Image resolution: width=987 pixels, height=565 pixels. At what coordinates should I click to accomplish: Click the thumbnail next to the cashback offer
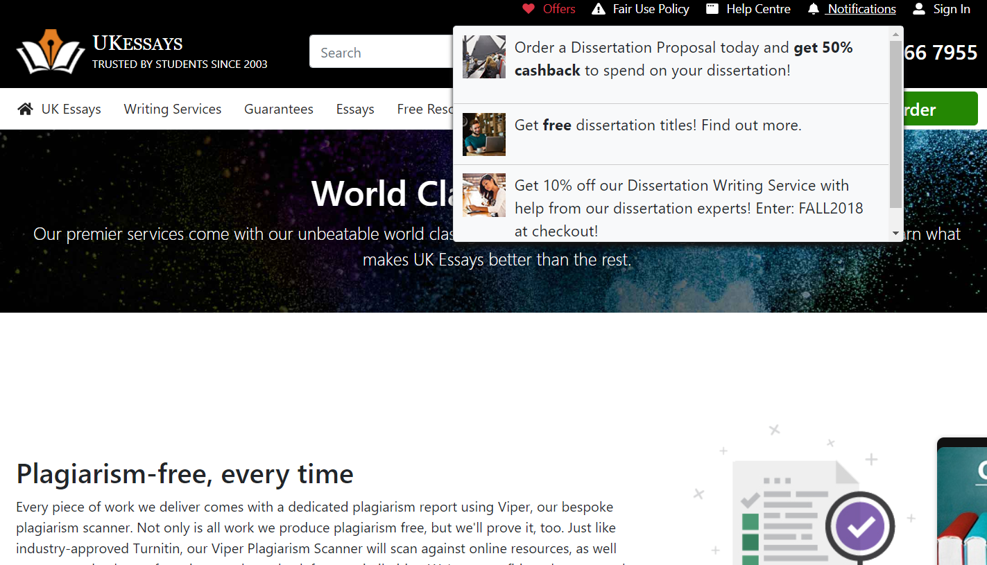click(x=484, y=57)
